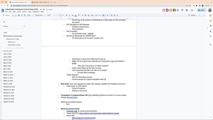
Task: Add a summary with plus icon
Action: pyautogui.click(x=24, y=26)
